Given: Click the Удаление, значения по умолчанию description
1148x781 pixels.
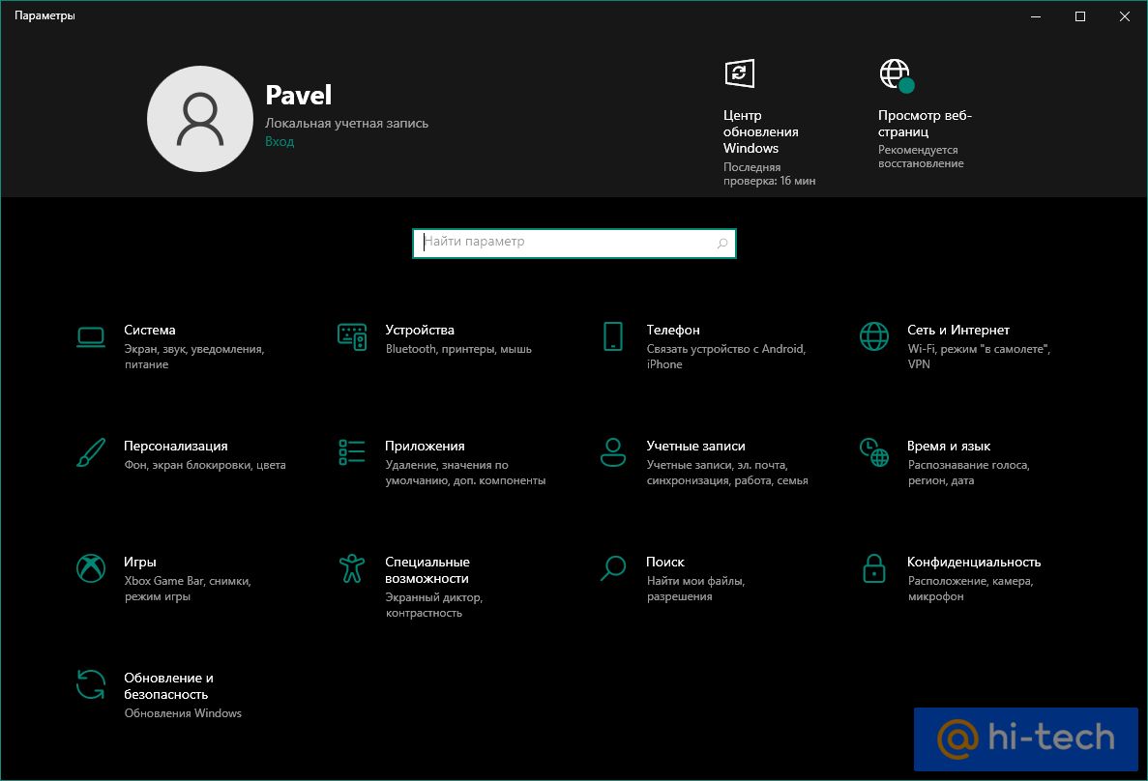Looking at the screenshot, I should 465,473.
